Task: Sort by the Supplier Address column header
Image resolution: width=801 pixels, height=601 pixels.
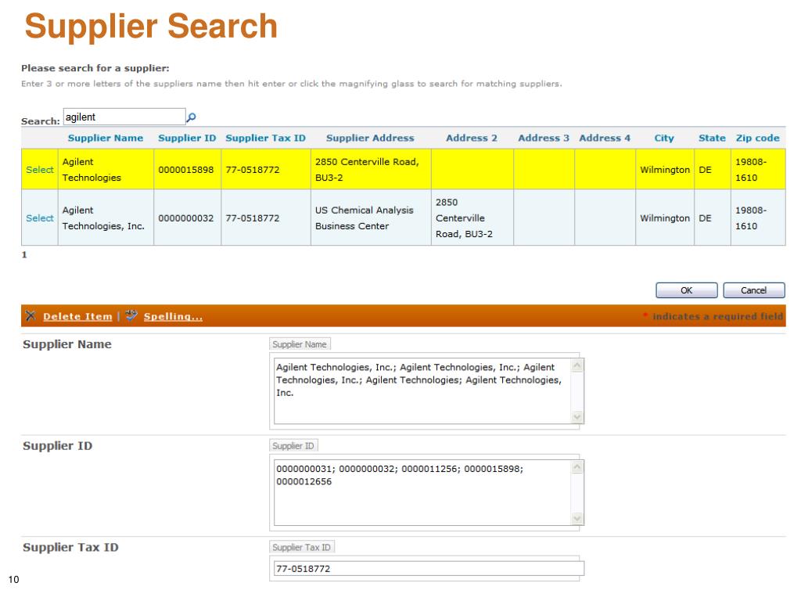Action: pyautogui.click(x=370, y=138)
